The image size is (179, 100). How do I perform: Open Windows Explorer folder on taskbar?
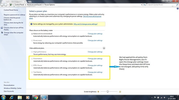point(20,97)
